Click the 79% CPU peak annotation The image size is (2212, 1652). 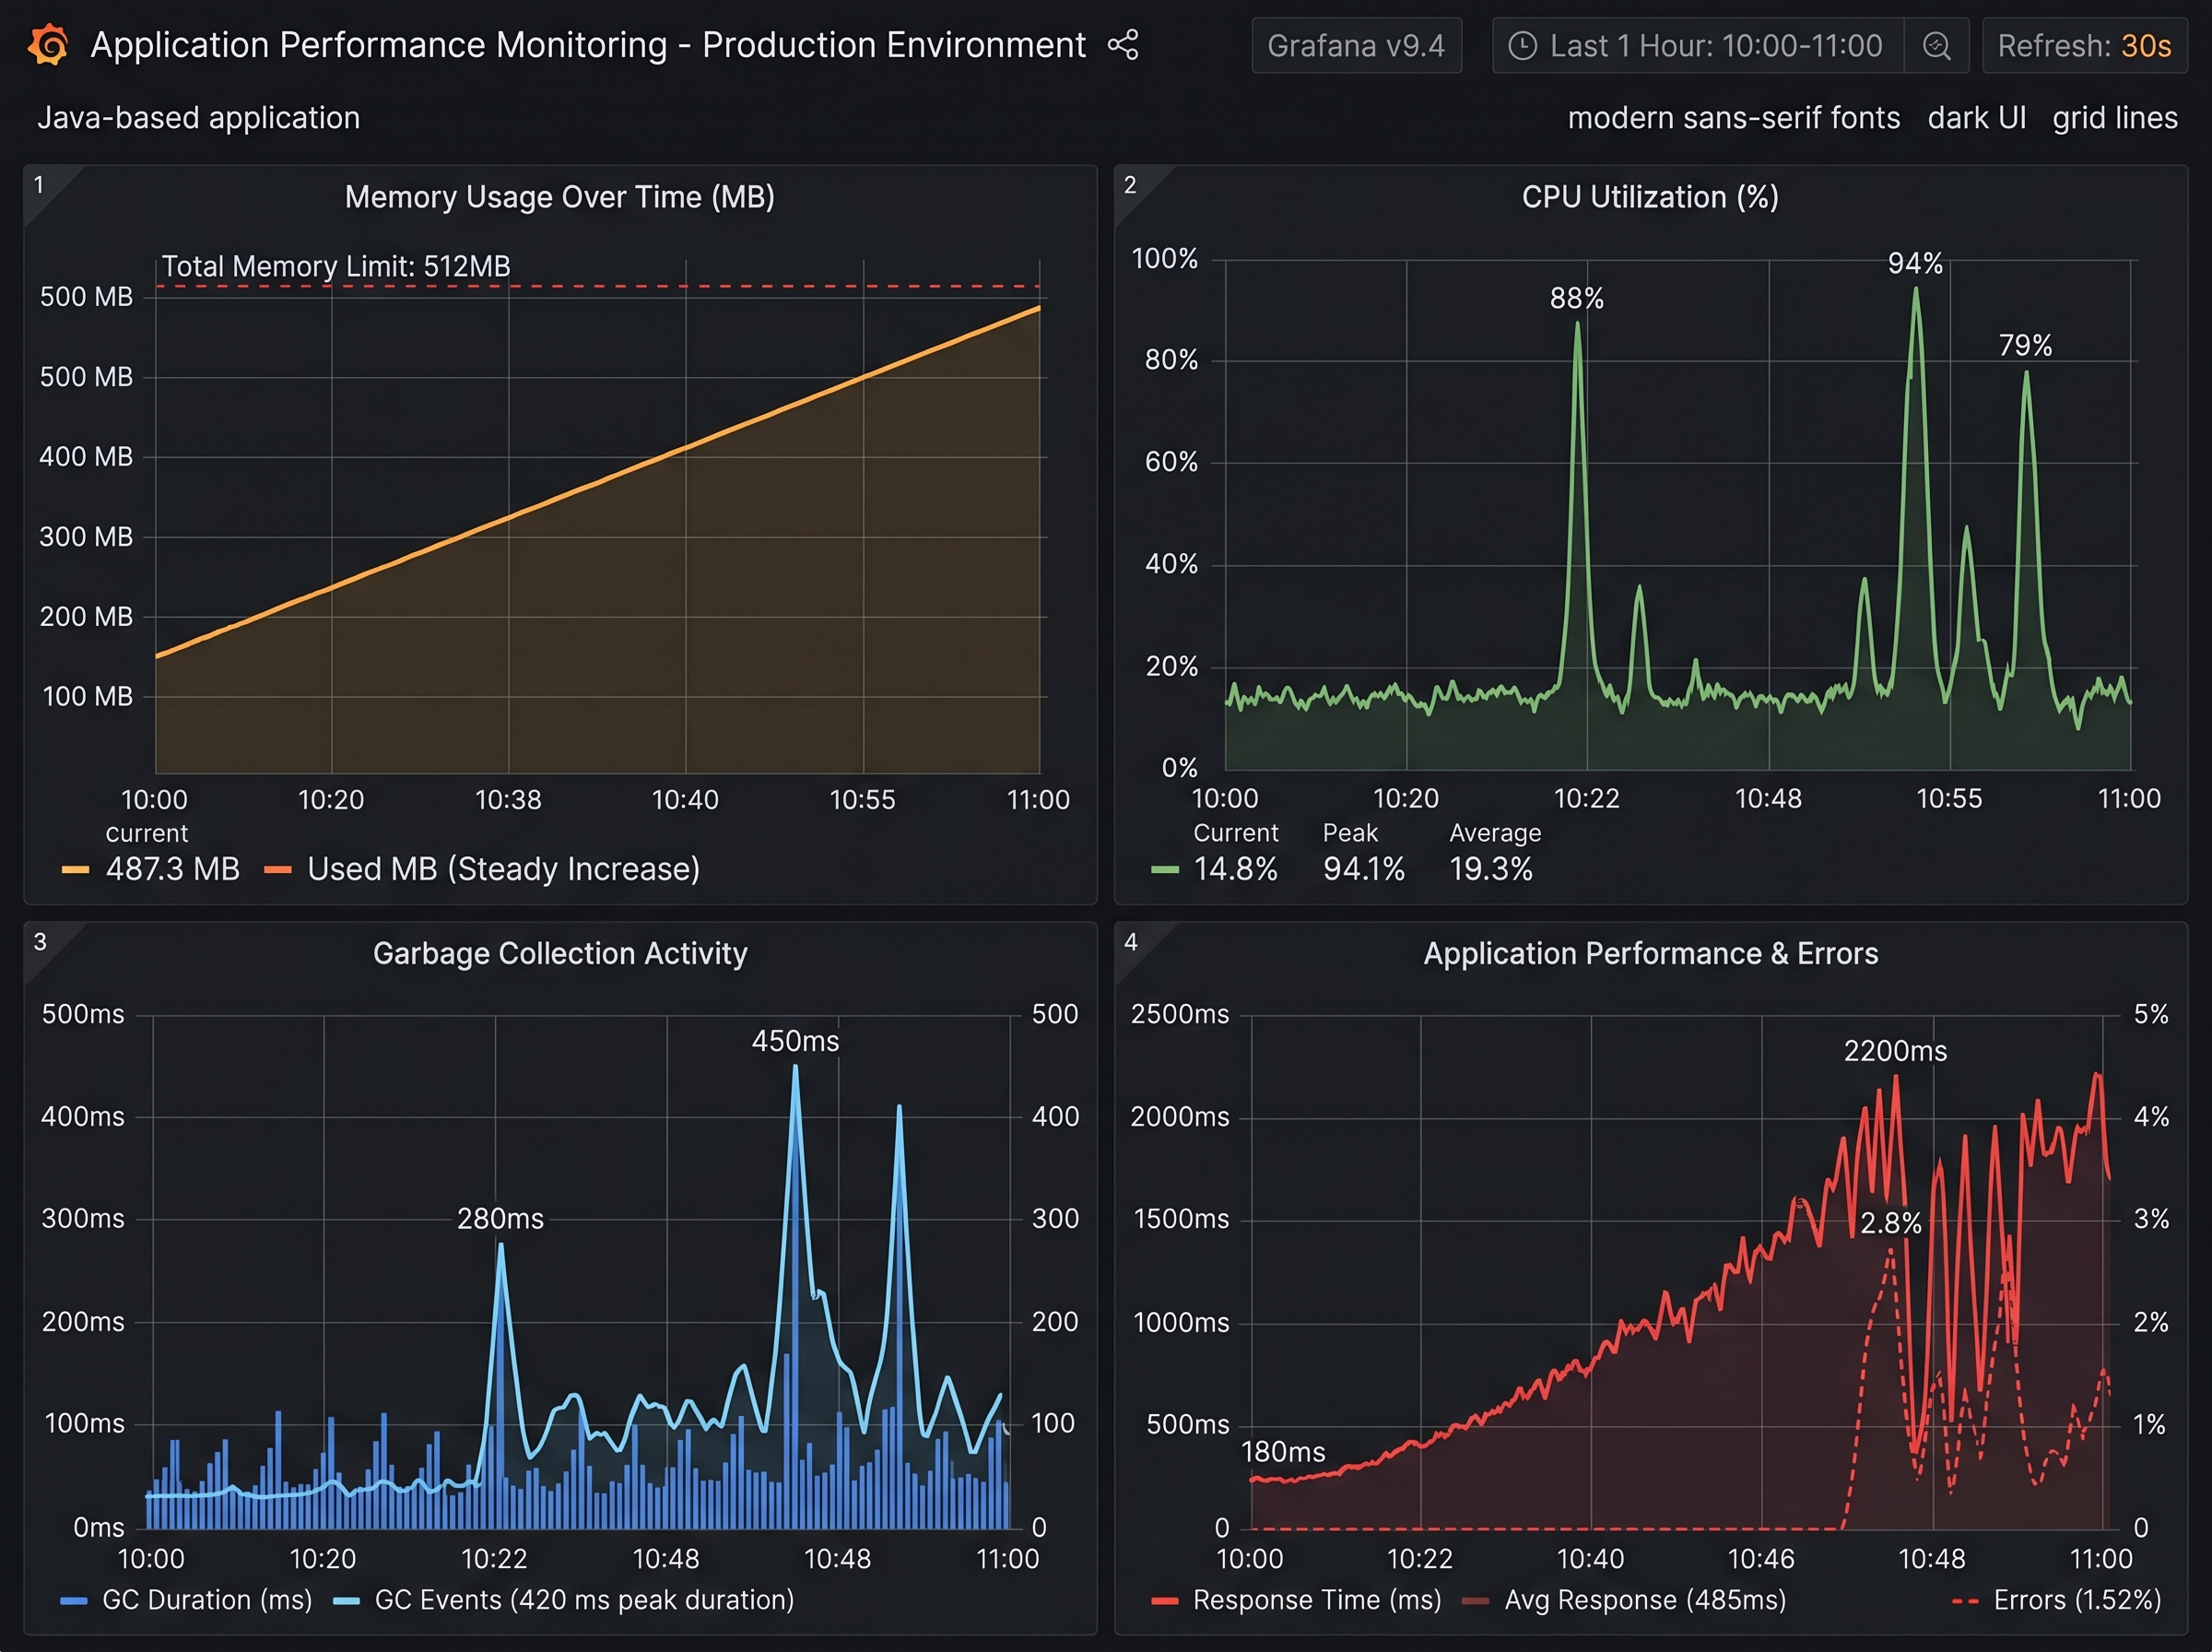pyautogui.click(x=2025, y=345)
